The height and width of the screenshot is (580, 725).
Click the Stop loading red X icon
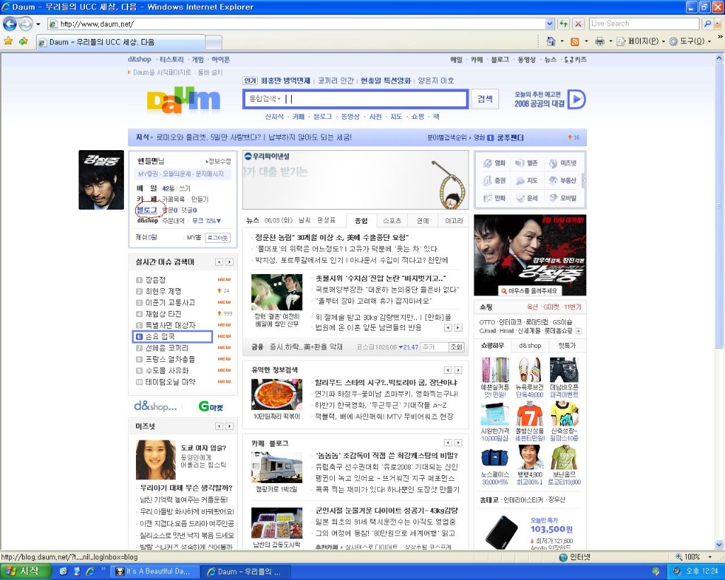click(578, 23)
